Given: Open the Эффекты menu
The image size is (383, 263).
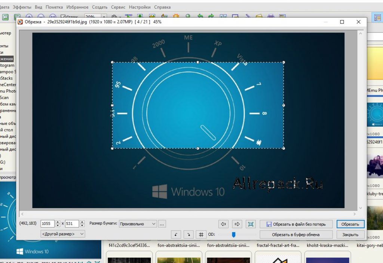Looking at the screenshot, I should point(22,7).
